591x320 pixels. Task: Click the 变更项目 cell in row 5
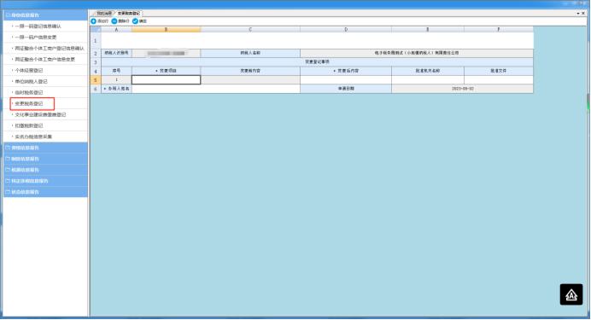pos(166,80)
